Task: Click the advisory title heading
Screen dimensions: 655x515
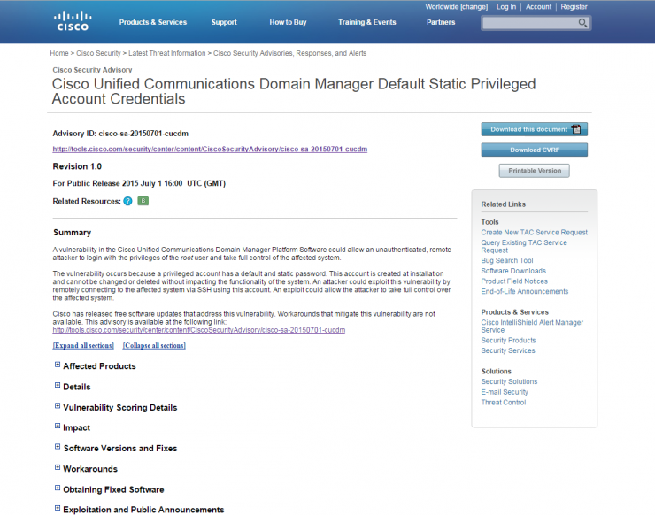Action: coord(294,91)
